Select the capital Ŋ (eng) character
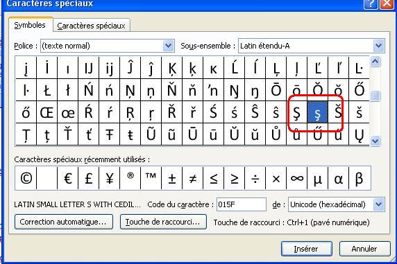The height and width of the screenshot is (264, 397). pyautogui.click(x=234, y=90)
